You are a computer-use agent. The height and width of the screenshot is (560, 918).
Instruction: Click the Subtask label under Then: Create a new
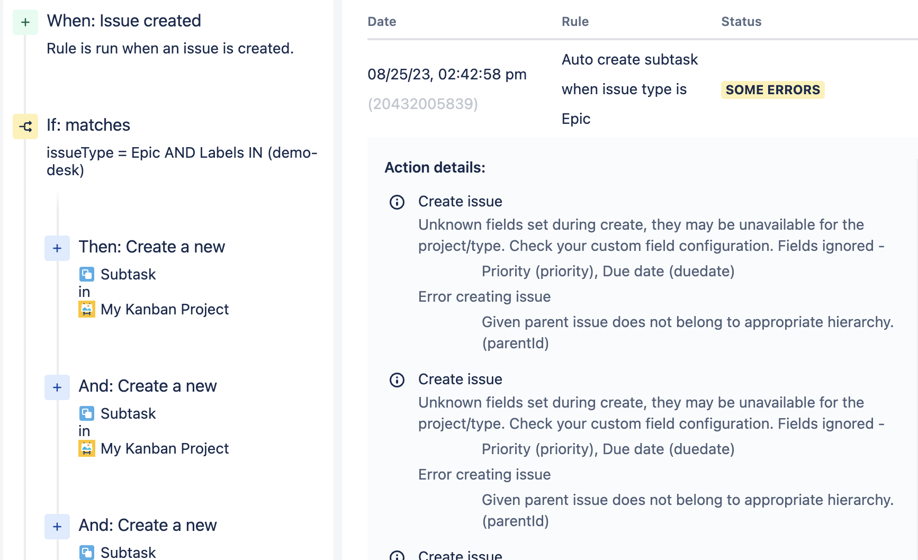128,274
